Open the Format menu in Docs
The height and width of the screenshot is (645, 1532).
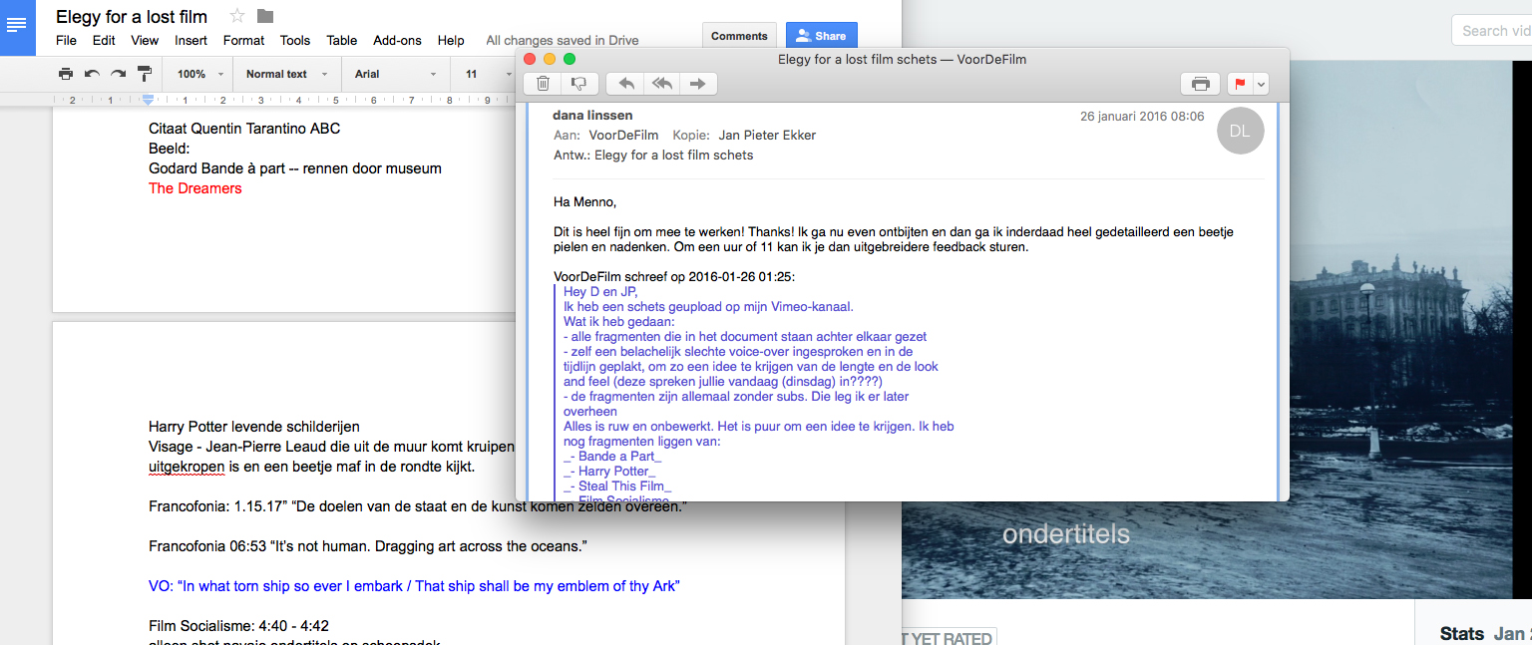click(244, 41)
